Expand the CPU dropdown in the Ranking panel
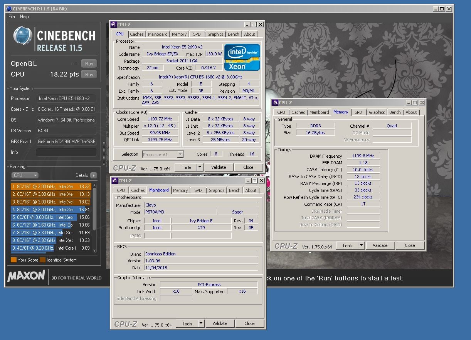Image resolution: width=471 pixels, height=340 pixels. (25, 175)
